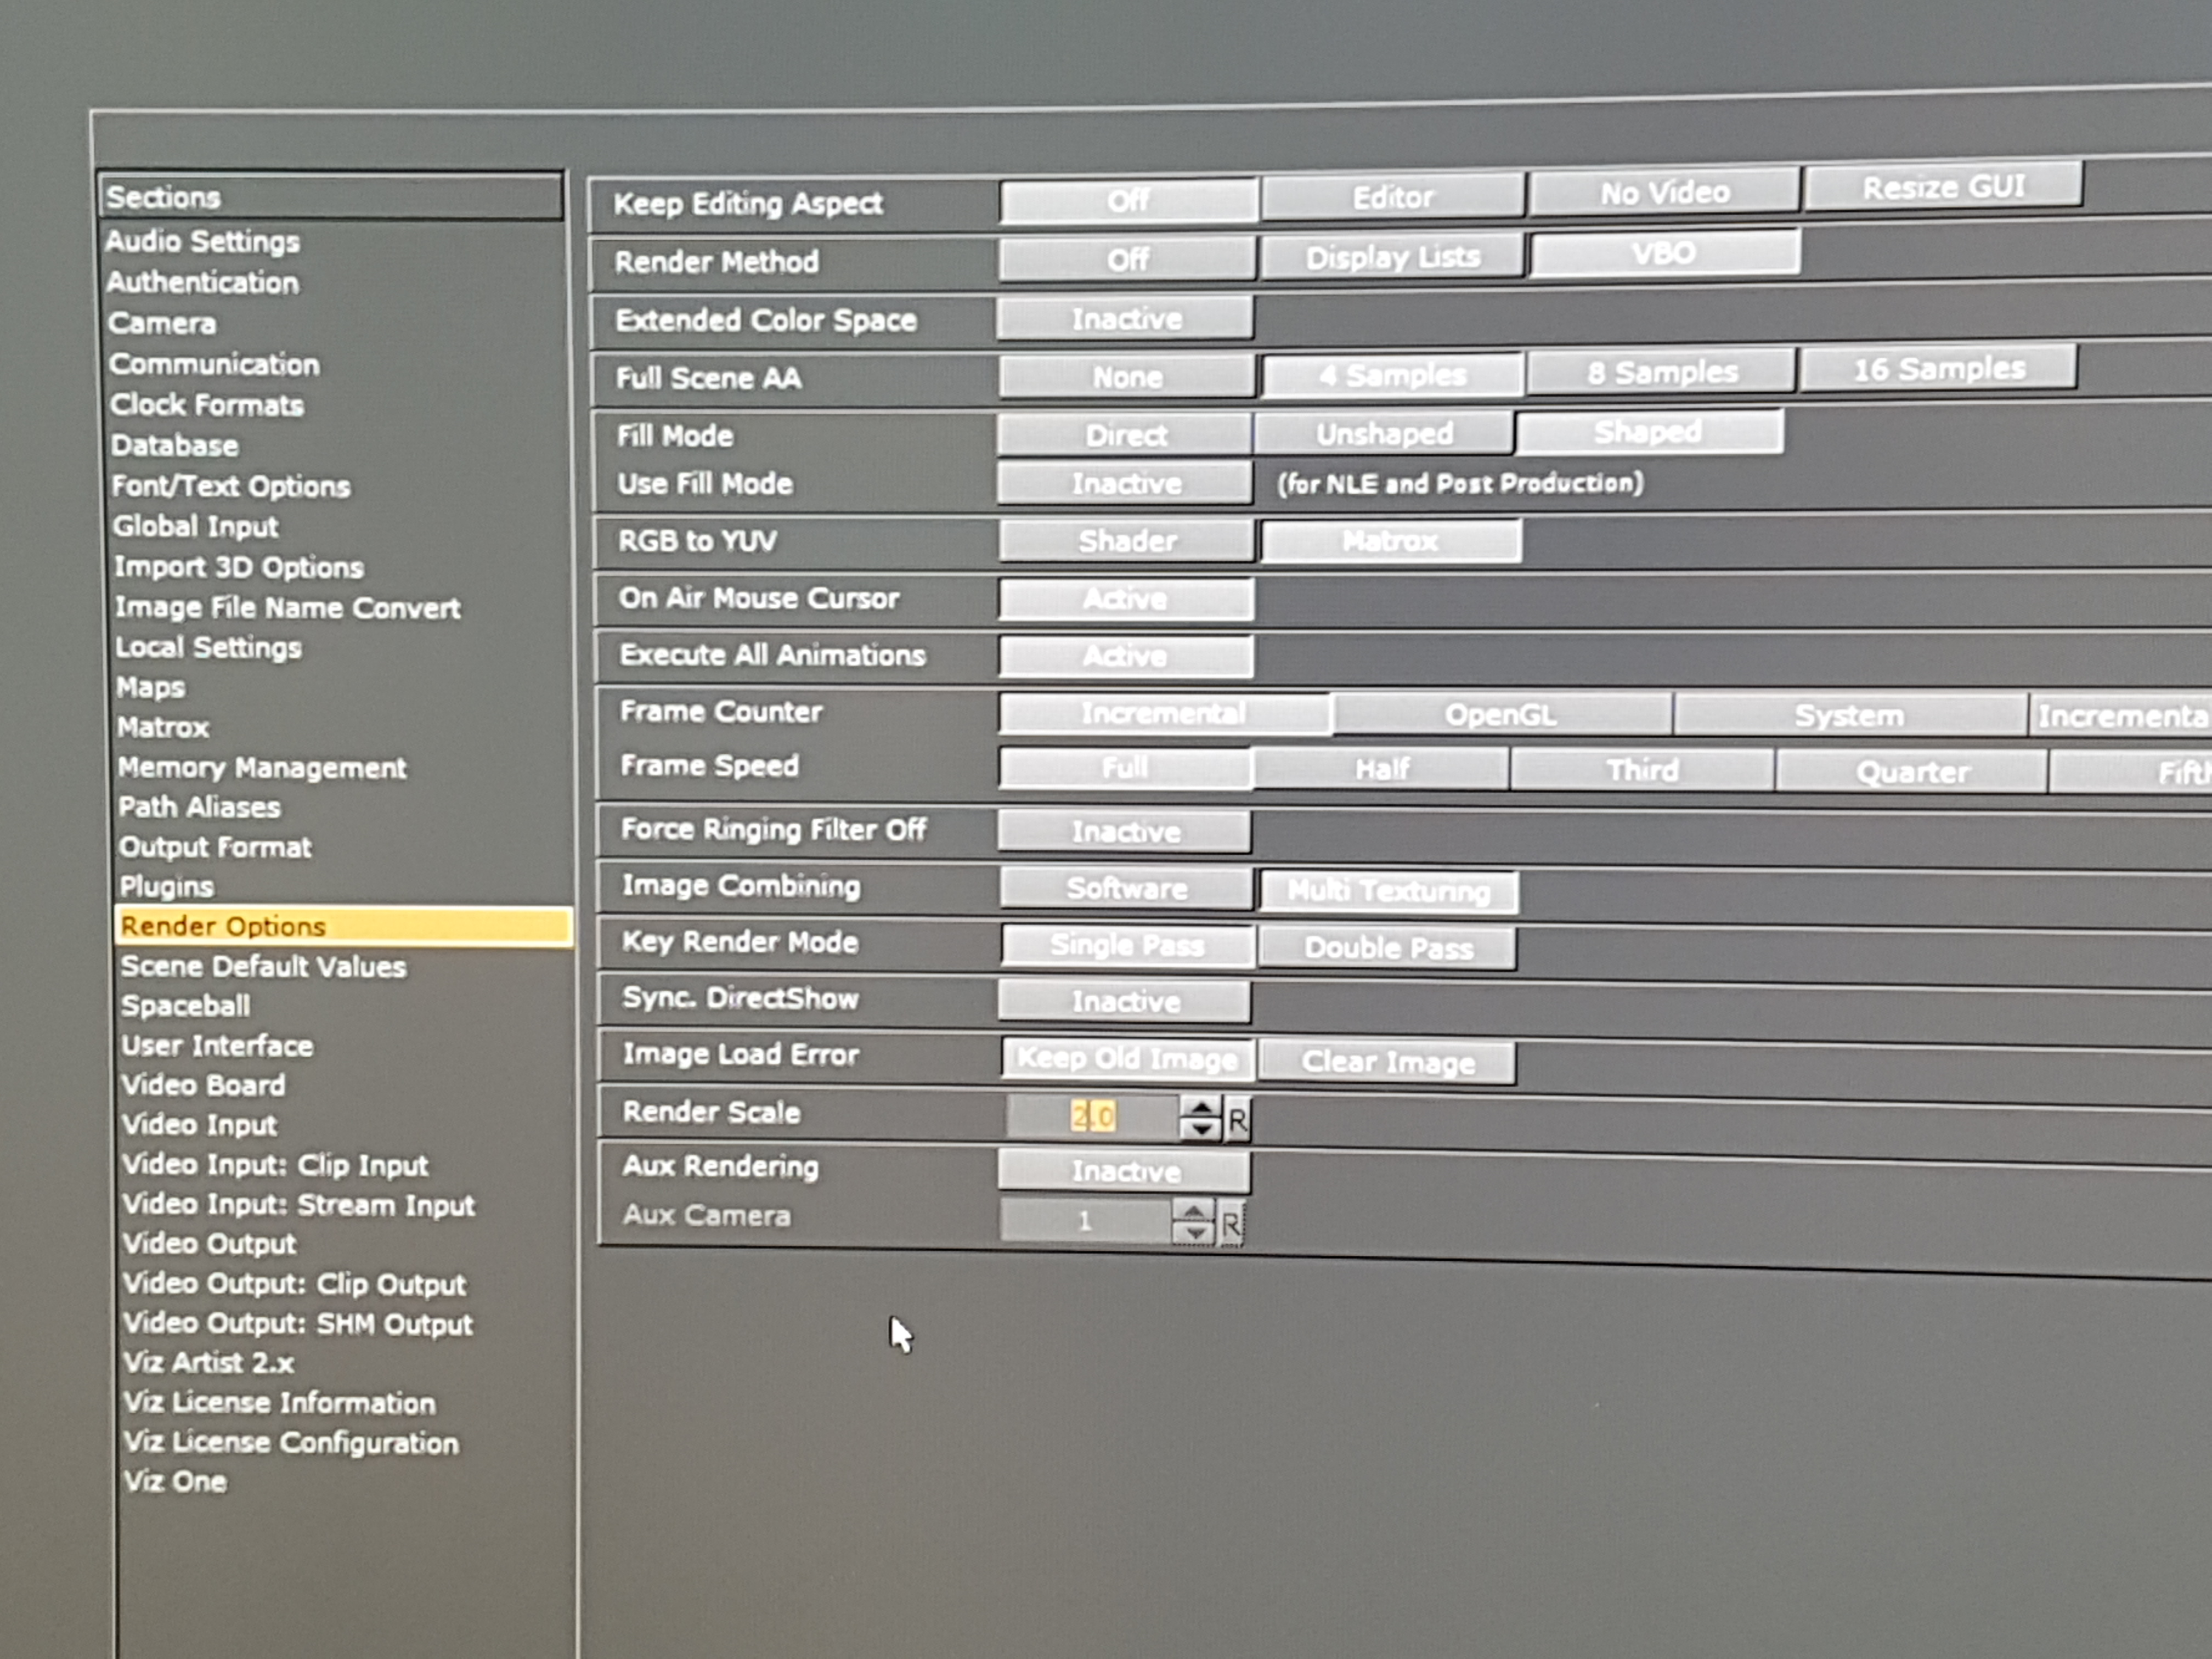
Task: Switch RGB to YUV to Shader
Action: [1126, 541]
